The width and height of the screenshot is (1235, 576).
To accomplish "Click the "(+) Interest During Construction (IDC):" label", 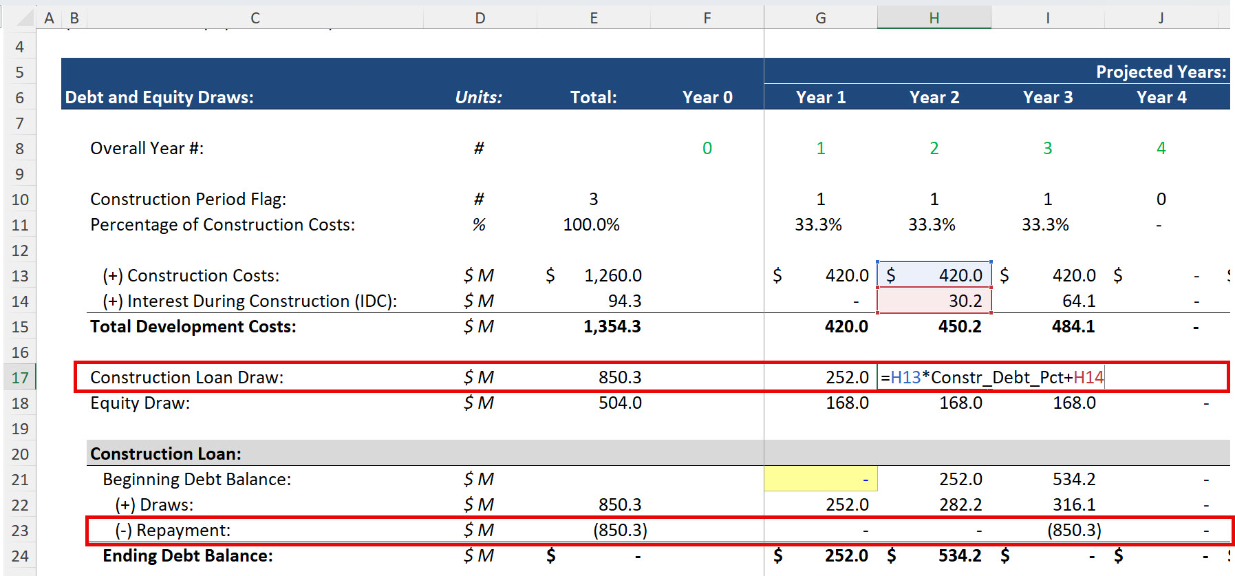I will coord(250,301).
